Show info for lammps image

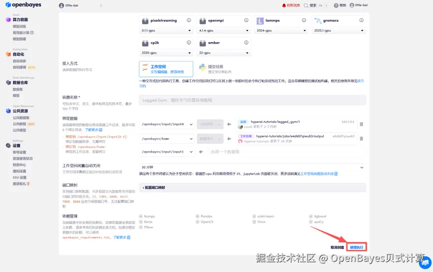click(x=304, y=20)
